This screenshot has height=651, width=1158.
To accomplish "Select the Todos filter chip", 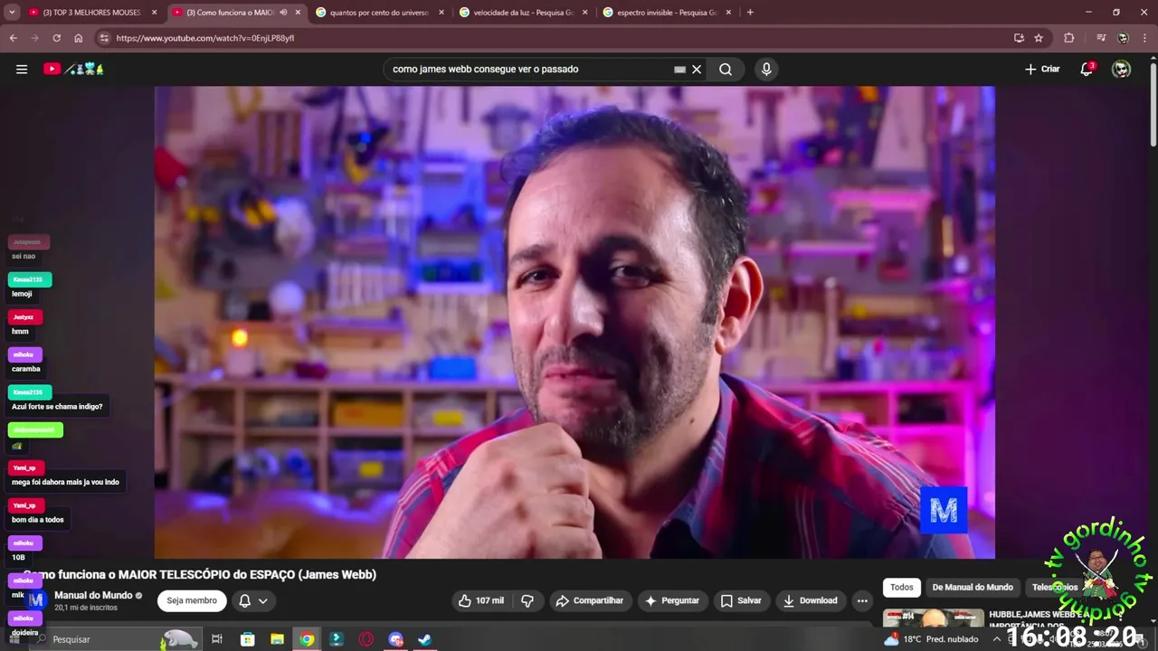I will pyautogui.click(x=902, y=587).
